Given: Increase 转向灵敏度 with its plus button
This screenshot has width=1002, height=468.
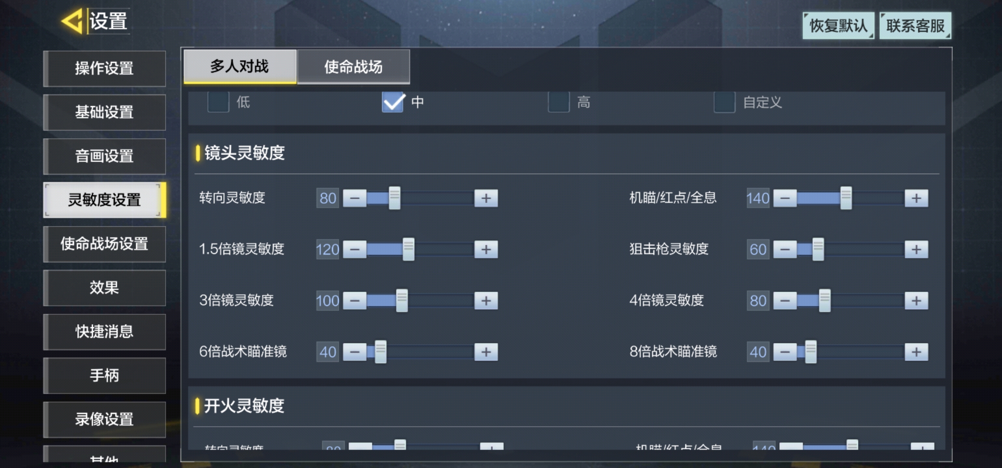Looking at the screenshot, I should pos(486,198).
